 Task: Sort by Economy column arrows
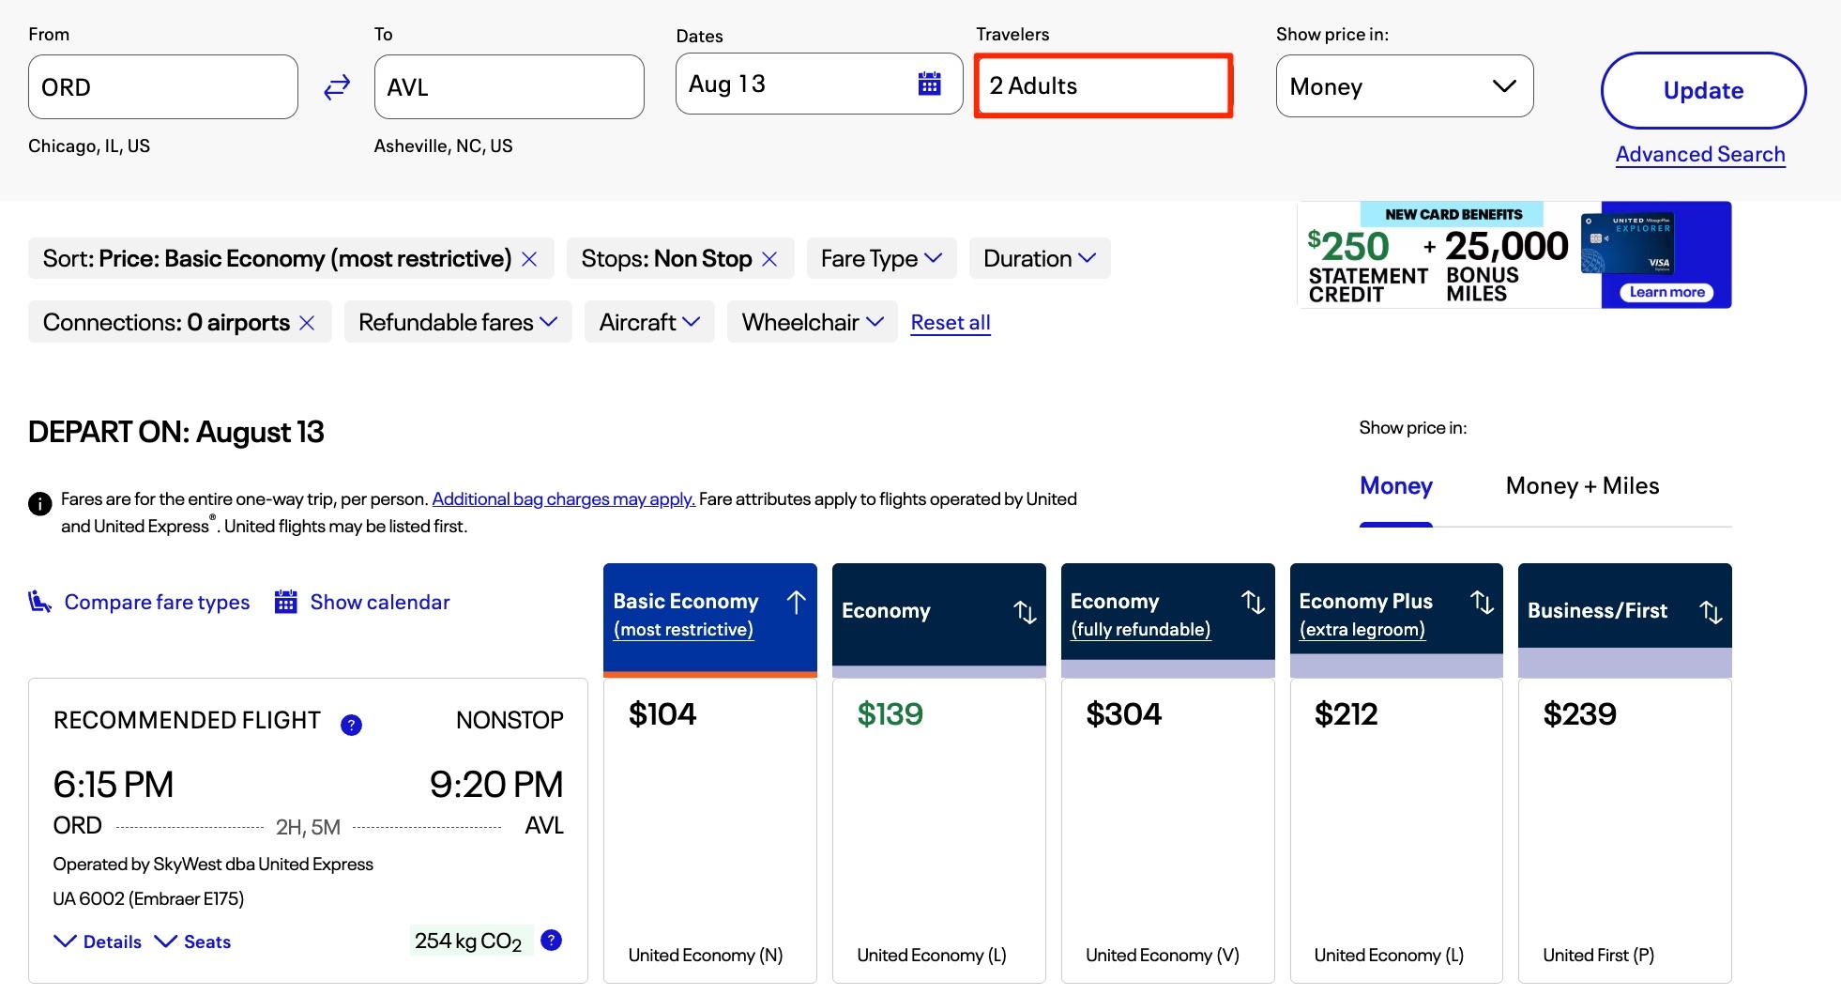point(1025,612)
